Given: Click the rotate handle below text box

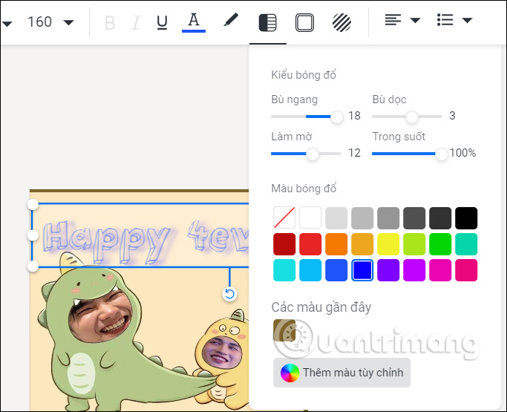Looking at the screenshot, I should pos(229,294).
